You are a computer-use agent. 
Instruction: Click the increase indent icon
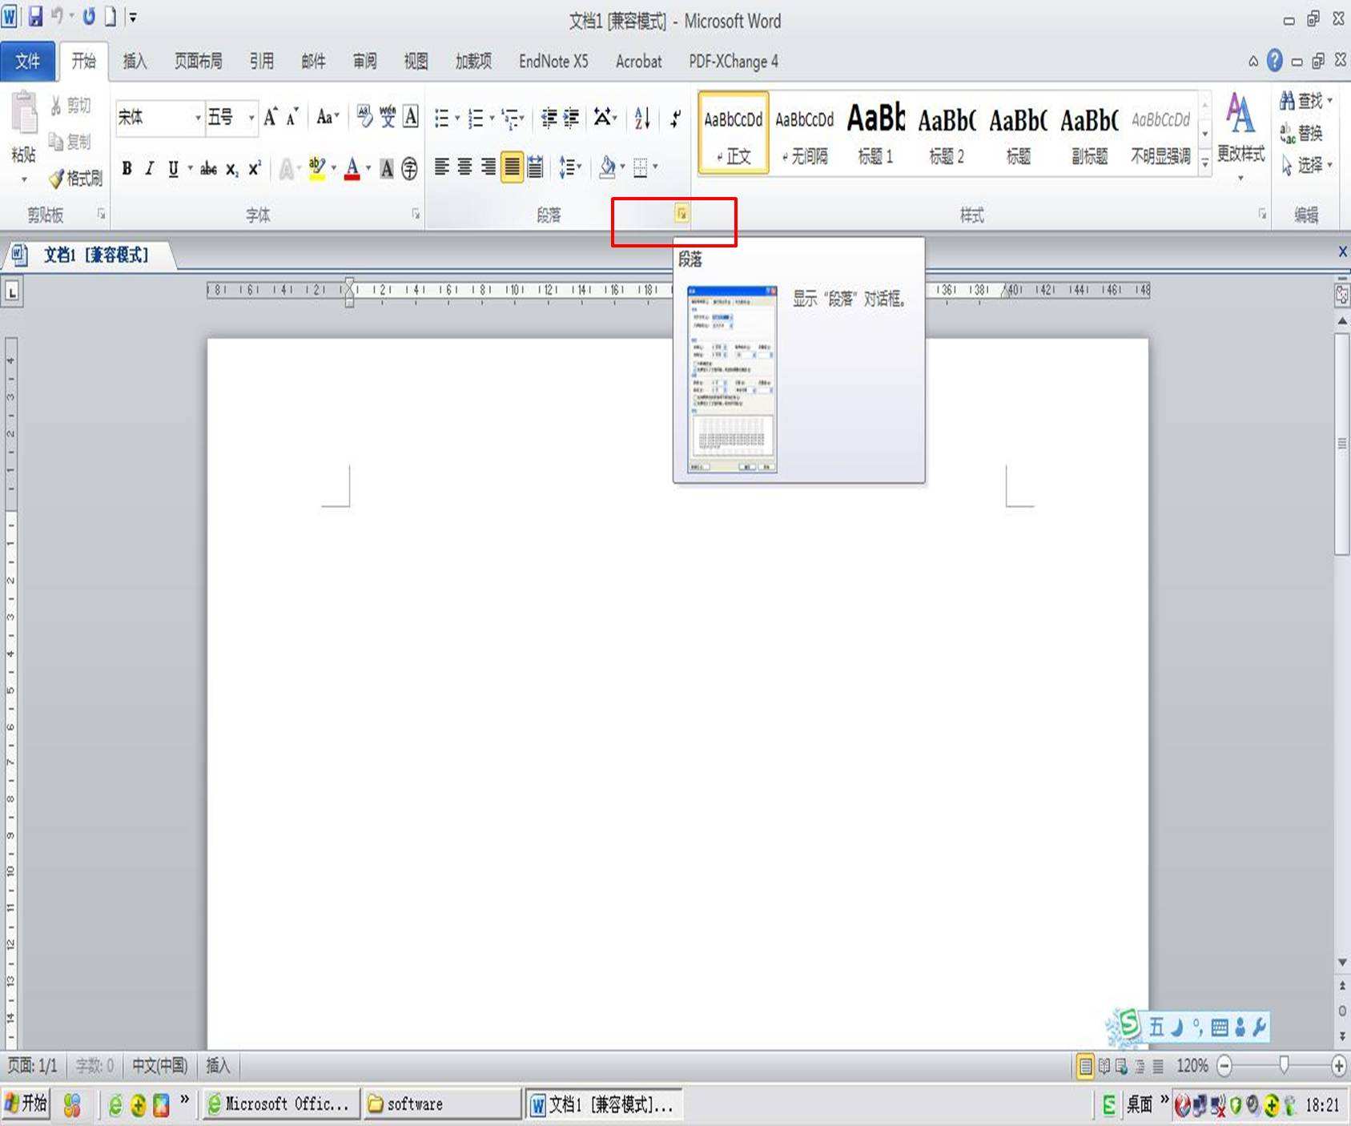pyautogui.click(x=571, y=119)
